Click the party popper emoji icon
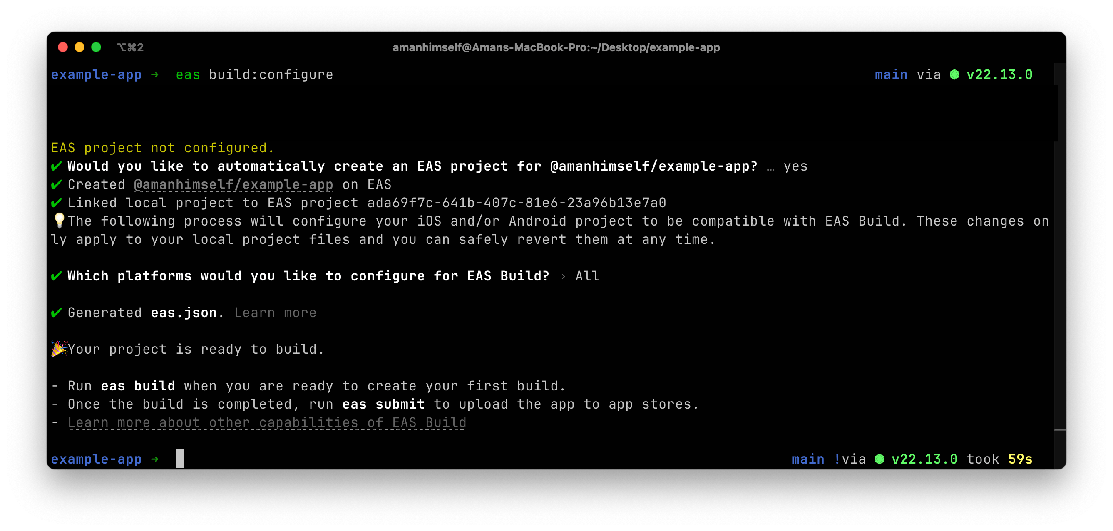 [58, 349]
